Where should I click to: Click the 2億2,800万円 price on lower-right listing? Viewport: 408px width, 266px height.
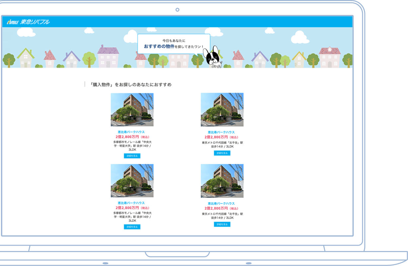tap(216, 208)
